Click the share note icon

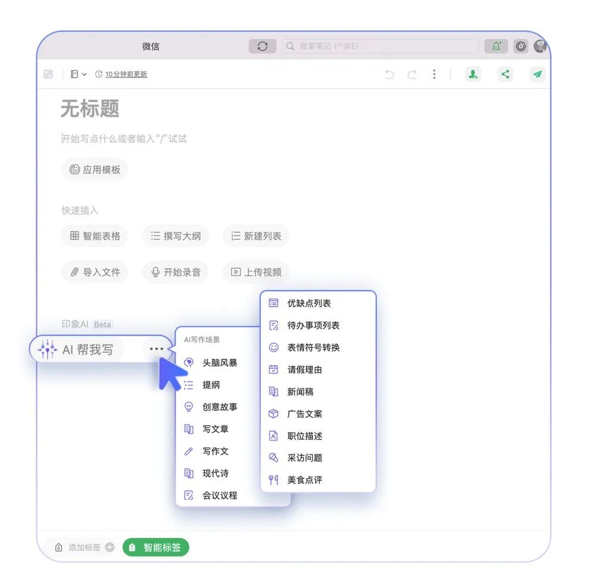coord(505,74)
